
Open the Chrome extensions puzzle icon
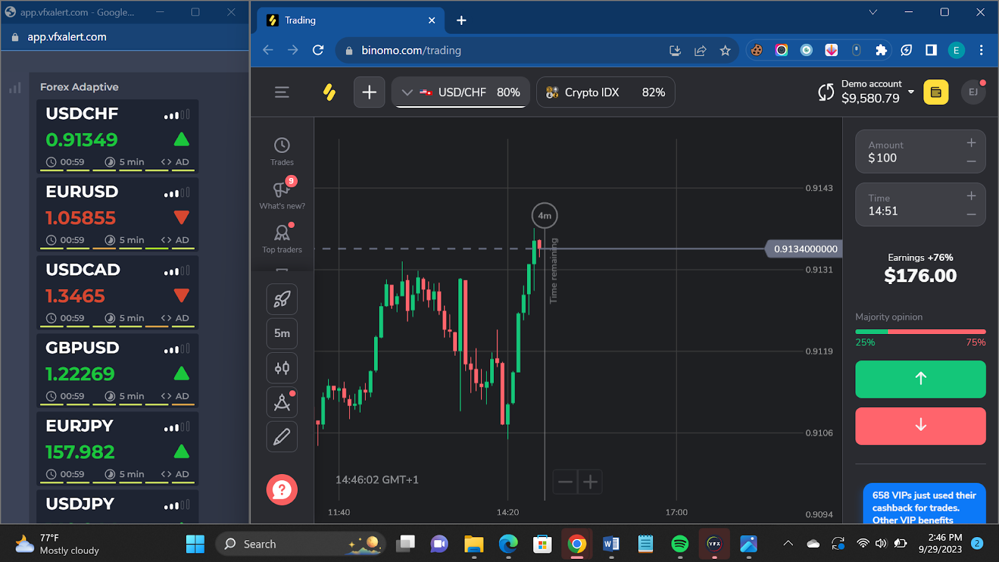[881, 51]
